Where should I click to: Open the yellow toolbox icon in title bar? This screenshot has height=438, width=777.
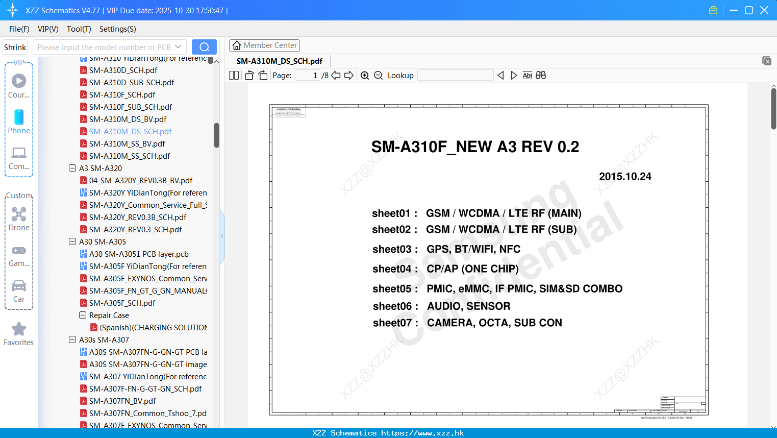pos(713,10)
